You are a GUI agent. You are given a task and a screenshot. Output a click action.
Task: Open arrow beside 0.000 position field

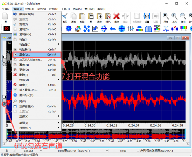point(138,151)
